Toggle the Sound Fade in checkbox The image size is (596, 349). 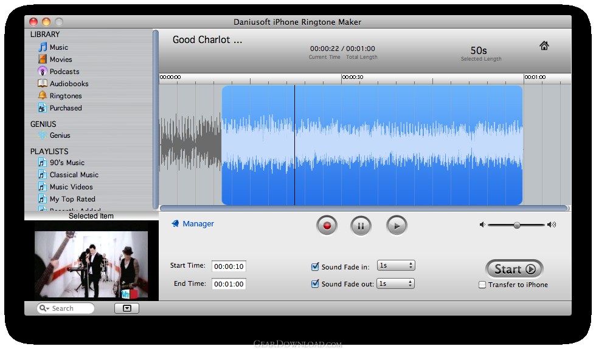[x=315, y=266]
